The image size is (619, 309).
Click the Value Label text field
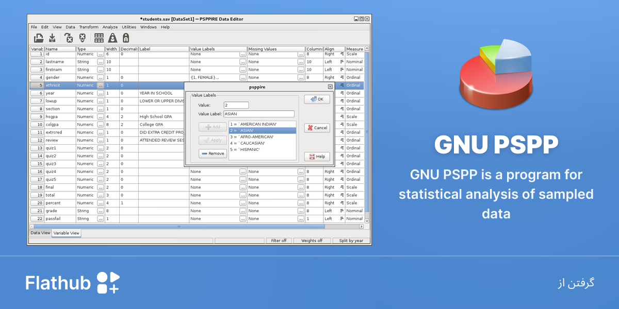coord(259,114)
